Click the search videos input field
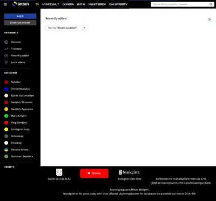216x201 pixels. pos(180,4)
